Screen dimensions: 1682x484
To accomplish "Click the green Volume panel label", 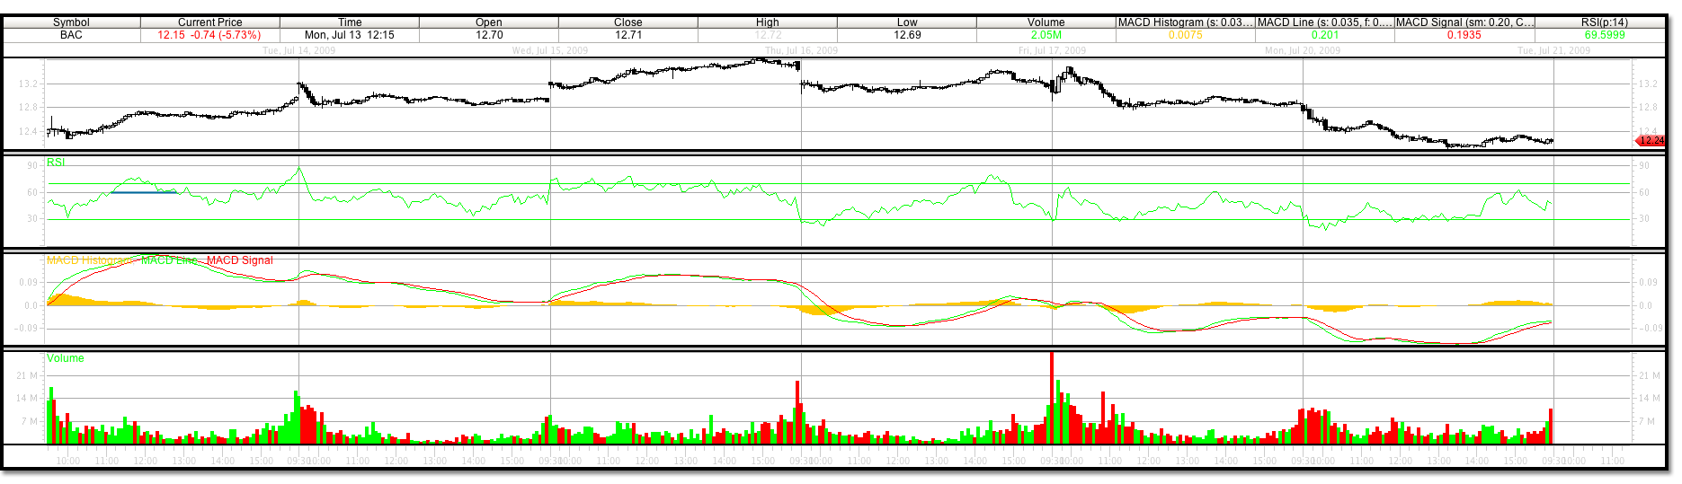I will pos(66,358).
